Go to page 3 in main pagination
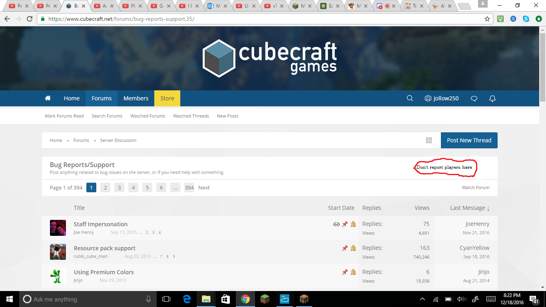 [x=119, y=187]
